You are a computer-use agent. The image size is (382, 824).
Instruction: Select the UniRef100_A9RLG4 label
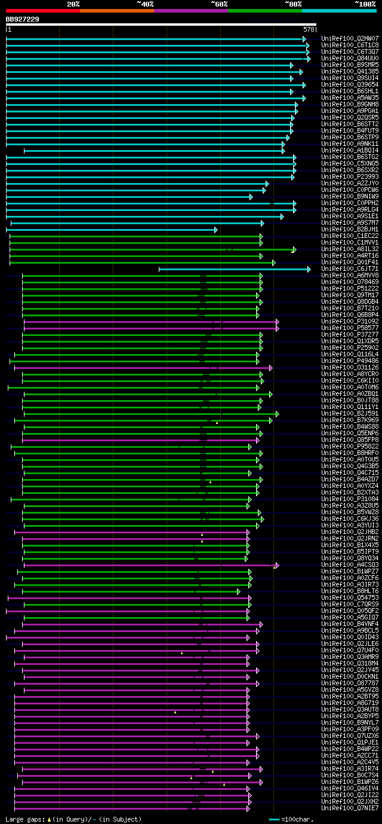pyautogui.click(x=350, y=209)
